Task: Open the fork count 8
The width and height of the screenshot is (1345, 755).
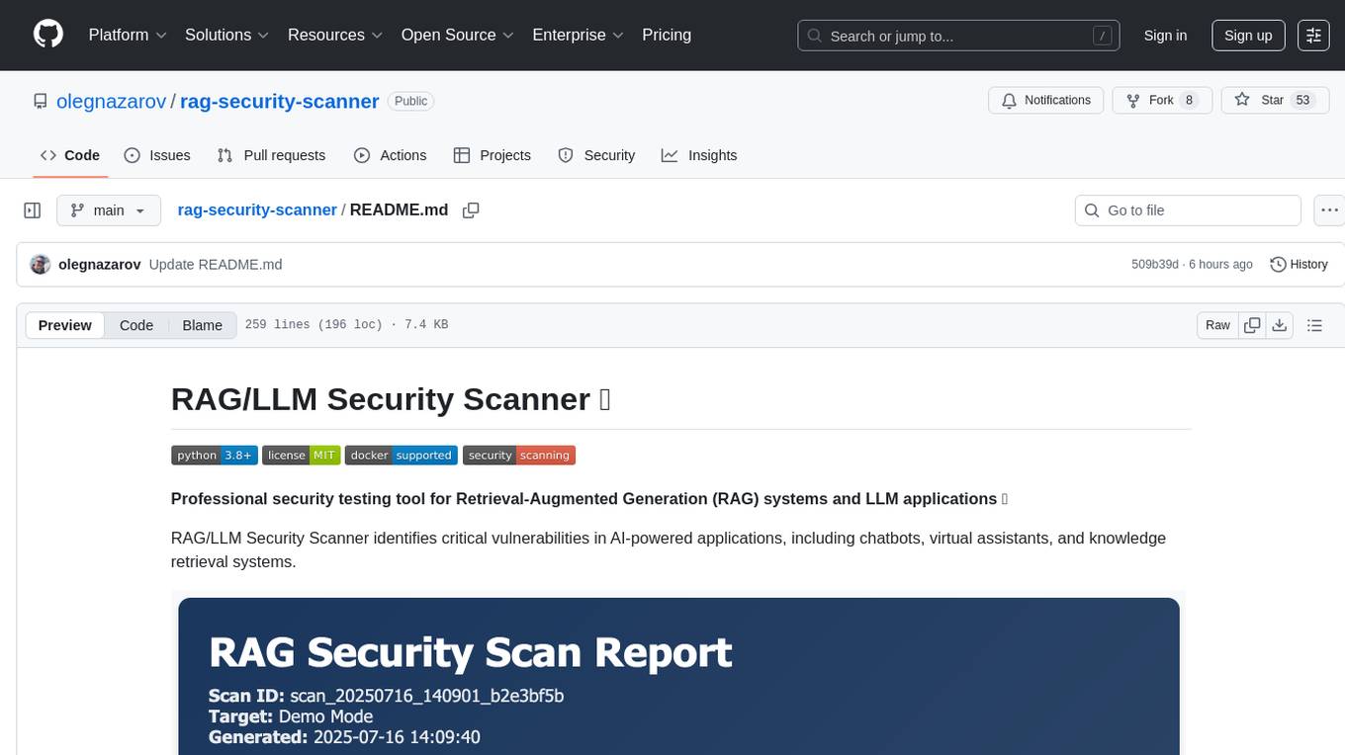Action: pos(1189,100)
